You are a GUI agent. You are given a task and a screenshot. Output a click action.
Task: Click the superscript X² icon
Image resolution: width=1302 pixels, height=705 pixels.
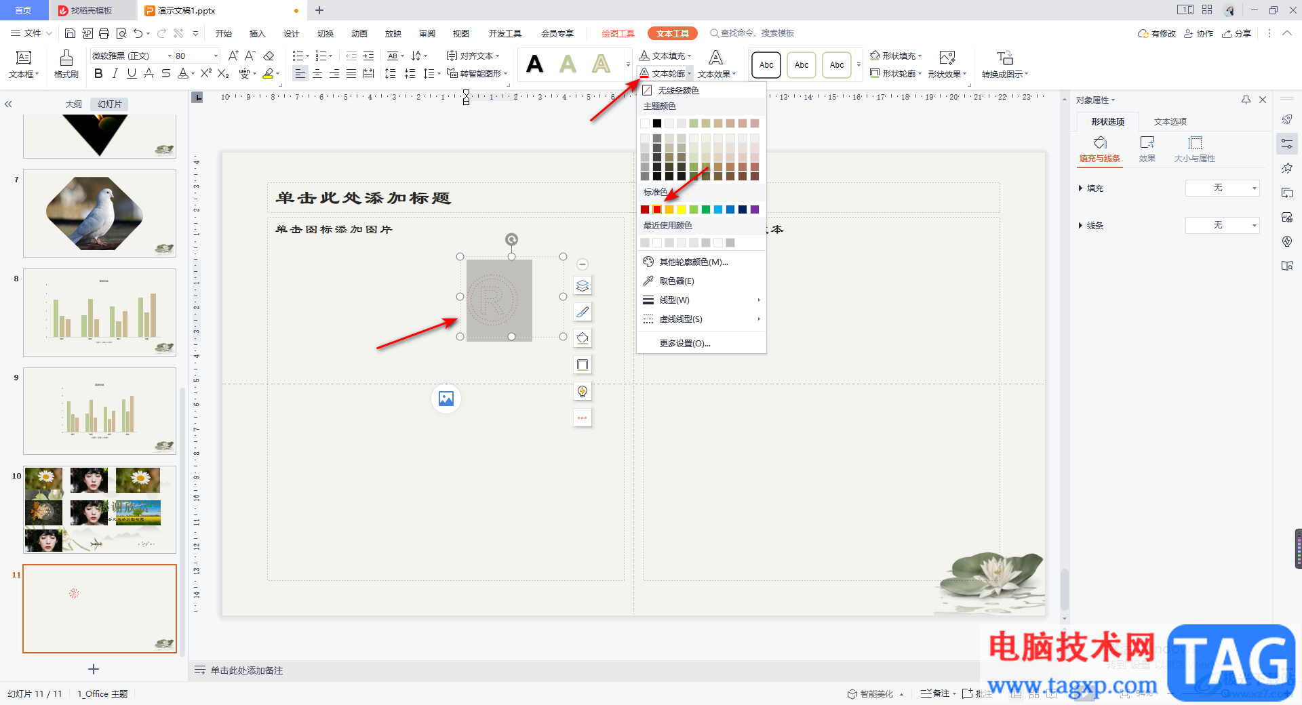click(206, 73)
